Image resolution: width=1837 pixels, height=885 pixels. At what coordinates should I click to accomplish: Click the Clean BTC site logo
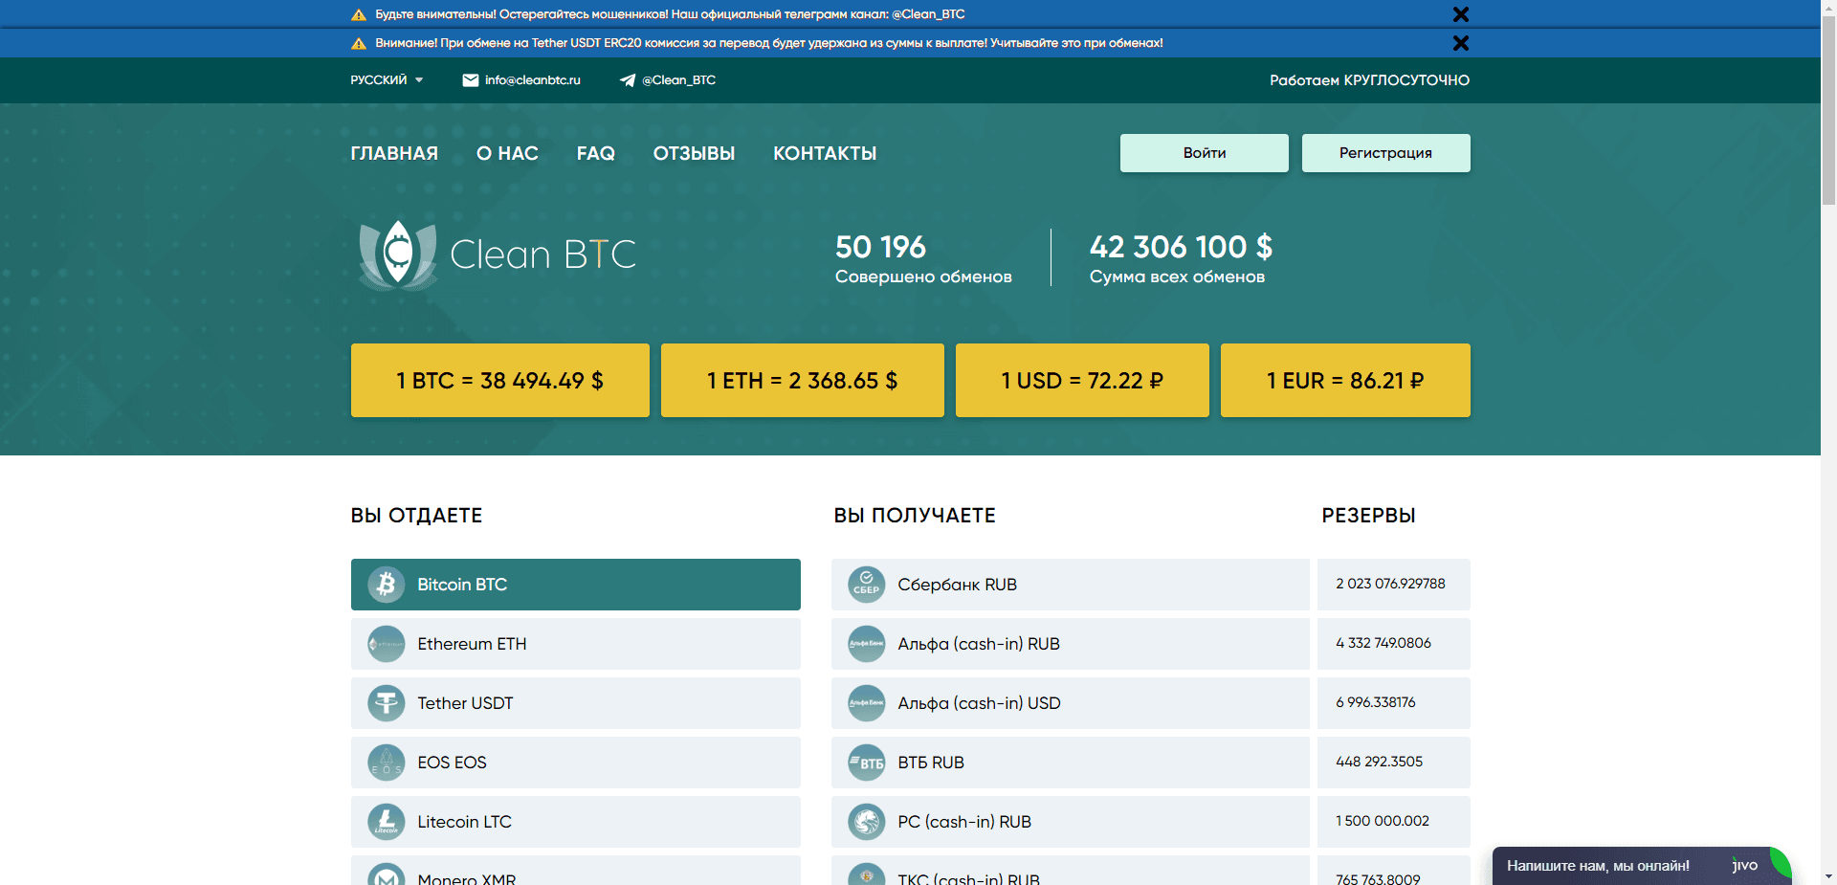pyautogui.click(x=497, y=254)
